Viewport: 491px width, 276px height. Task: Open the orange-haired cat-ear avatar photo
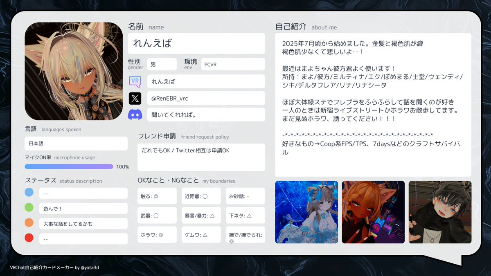[373, 212]
